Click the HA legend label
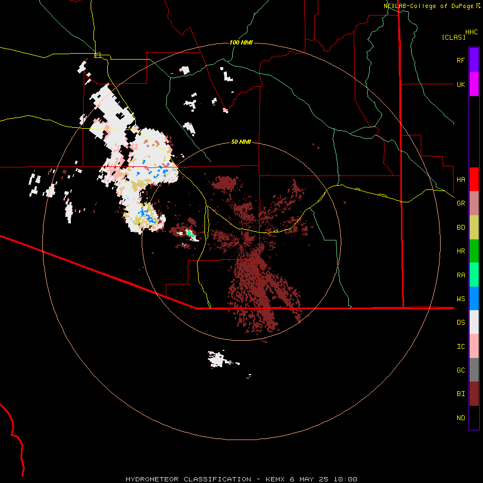 [460, 179]
